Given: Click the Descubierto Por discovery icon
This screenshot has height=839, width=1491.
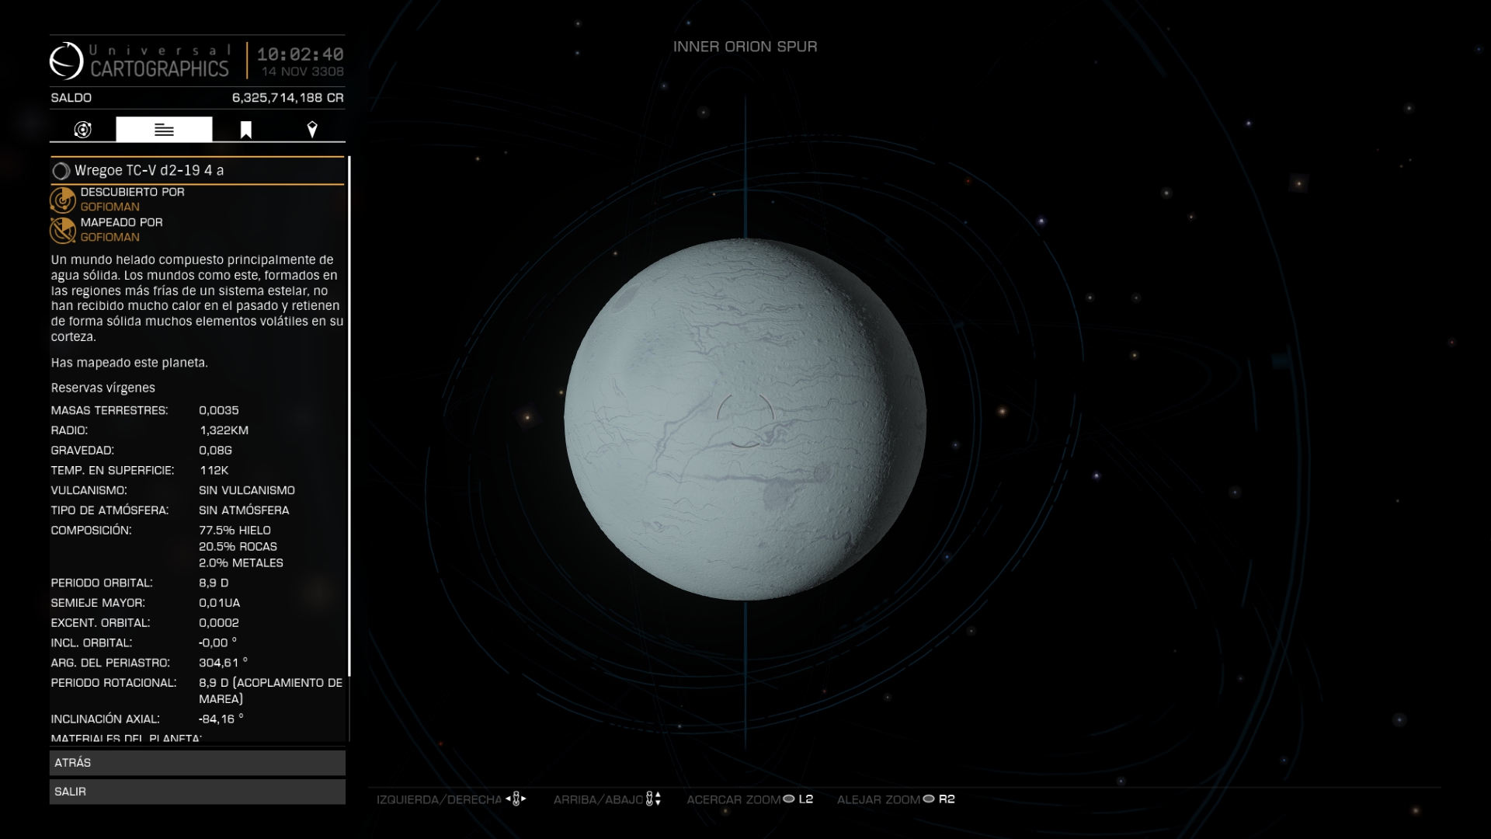Looking at the screenshot, I should [x=63, y=200].
